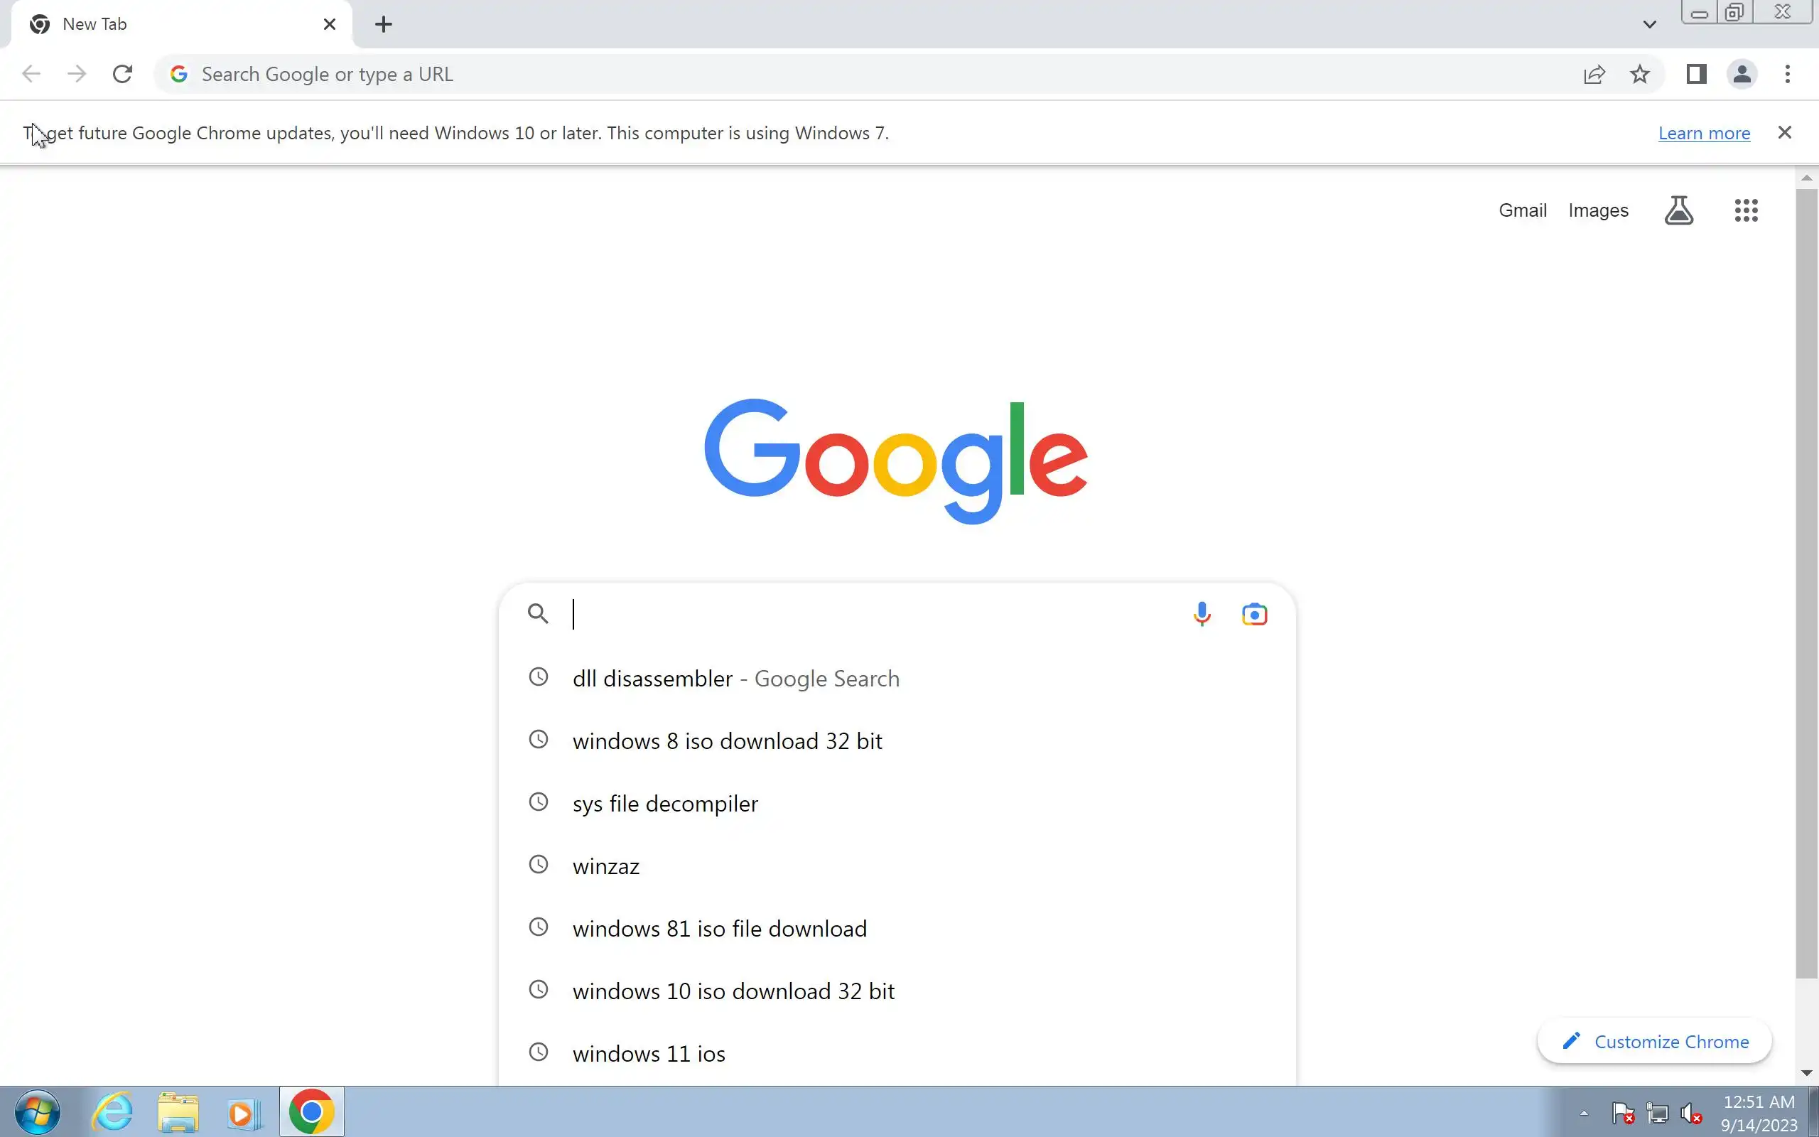Click Customize Chrome button
The width and height of the screenshot is (1819, 1137).
point(1654,1042)
